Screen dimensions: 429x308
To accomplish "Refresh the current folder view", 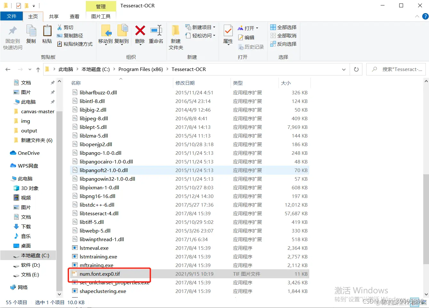I will tap(356, 69).
